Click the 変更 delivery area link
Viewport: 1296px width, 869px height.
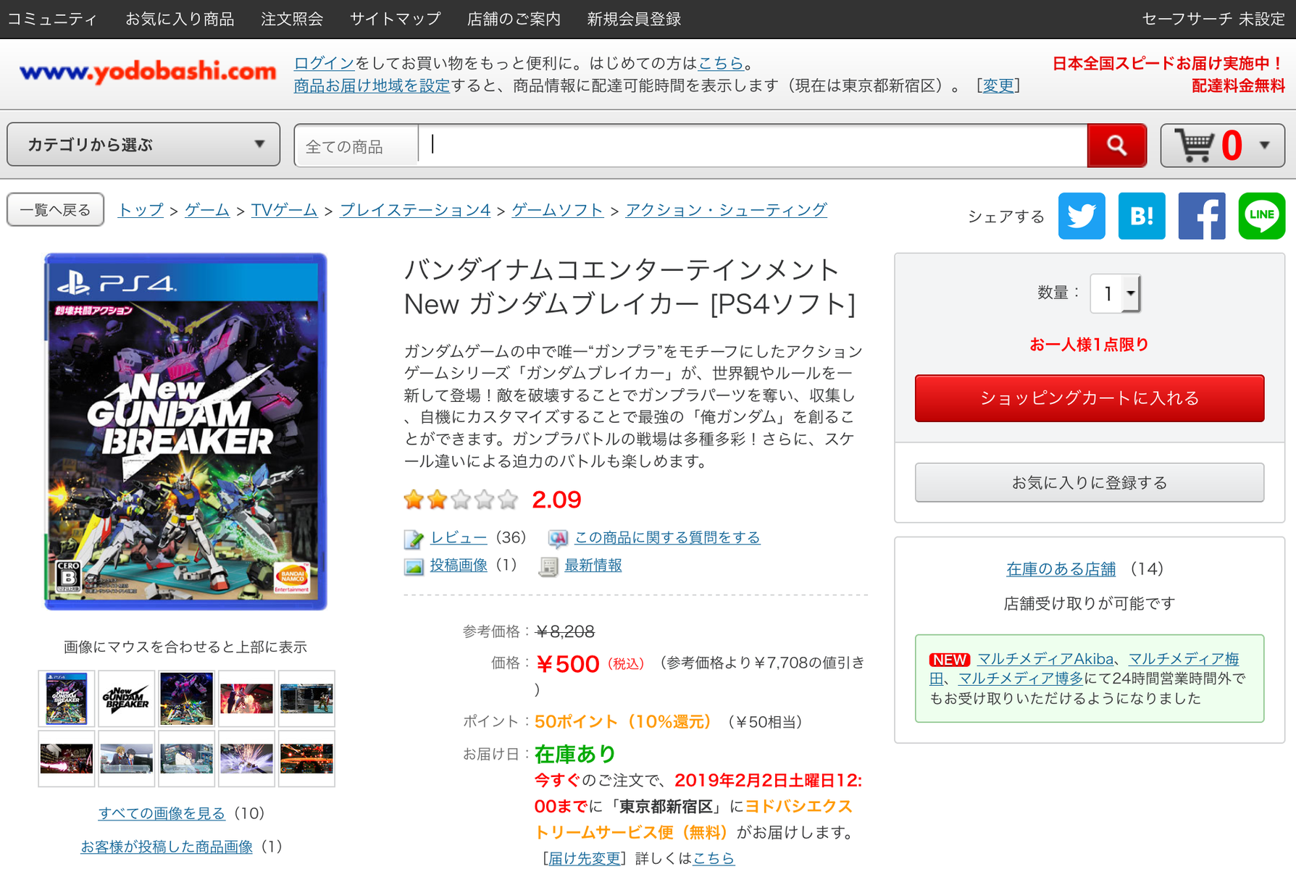998,86
